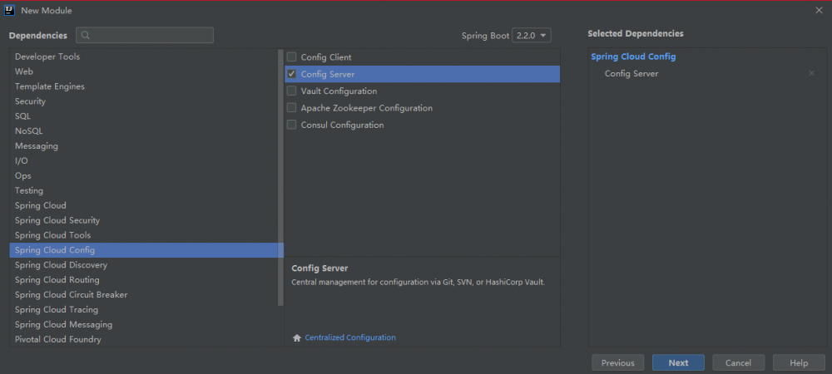Viewport: 832px width, 374px height.
Task: Click the home icon beside Centralized Configuration
Action: pyautogui.click(x=297, y=338)
